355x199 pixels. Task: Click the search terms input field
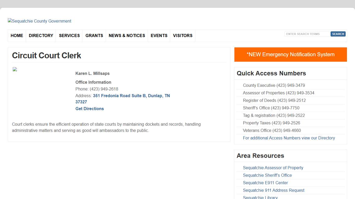(307, 34)
